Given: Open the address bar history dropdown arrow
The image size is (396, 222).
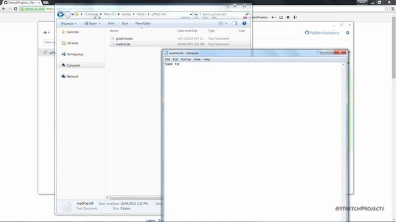Looking at the screenshot, I should click(191, 14).
